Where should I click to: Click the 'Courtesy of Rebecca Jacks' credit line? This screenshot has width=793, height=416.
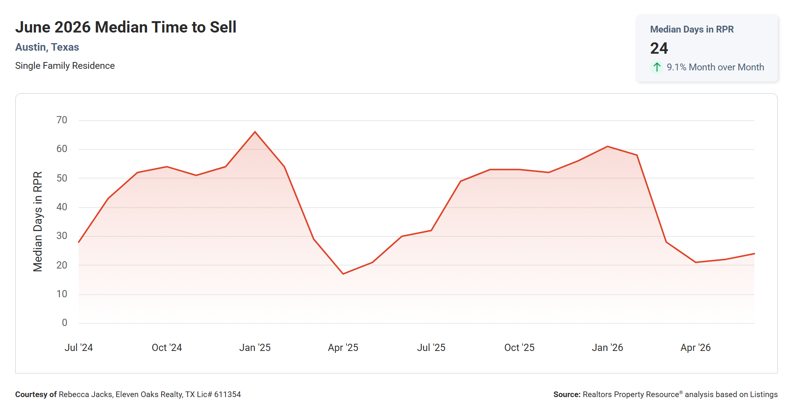pyautogui.click(x=128, y=394)
